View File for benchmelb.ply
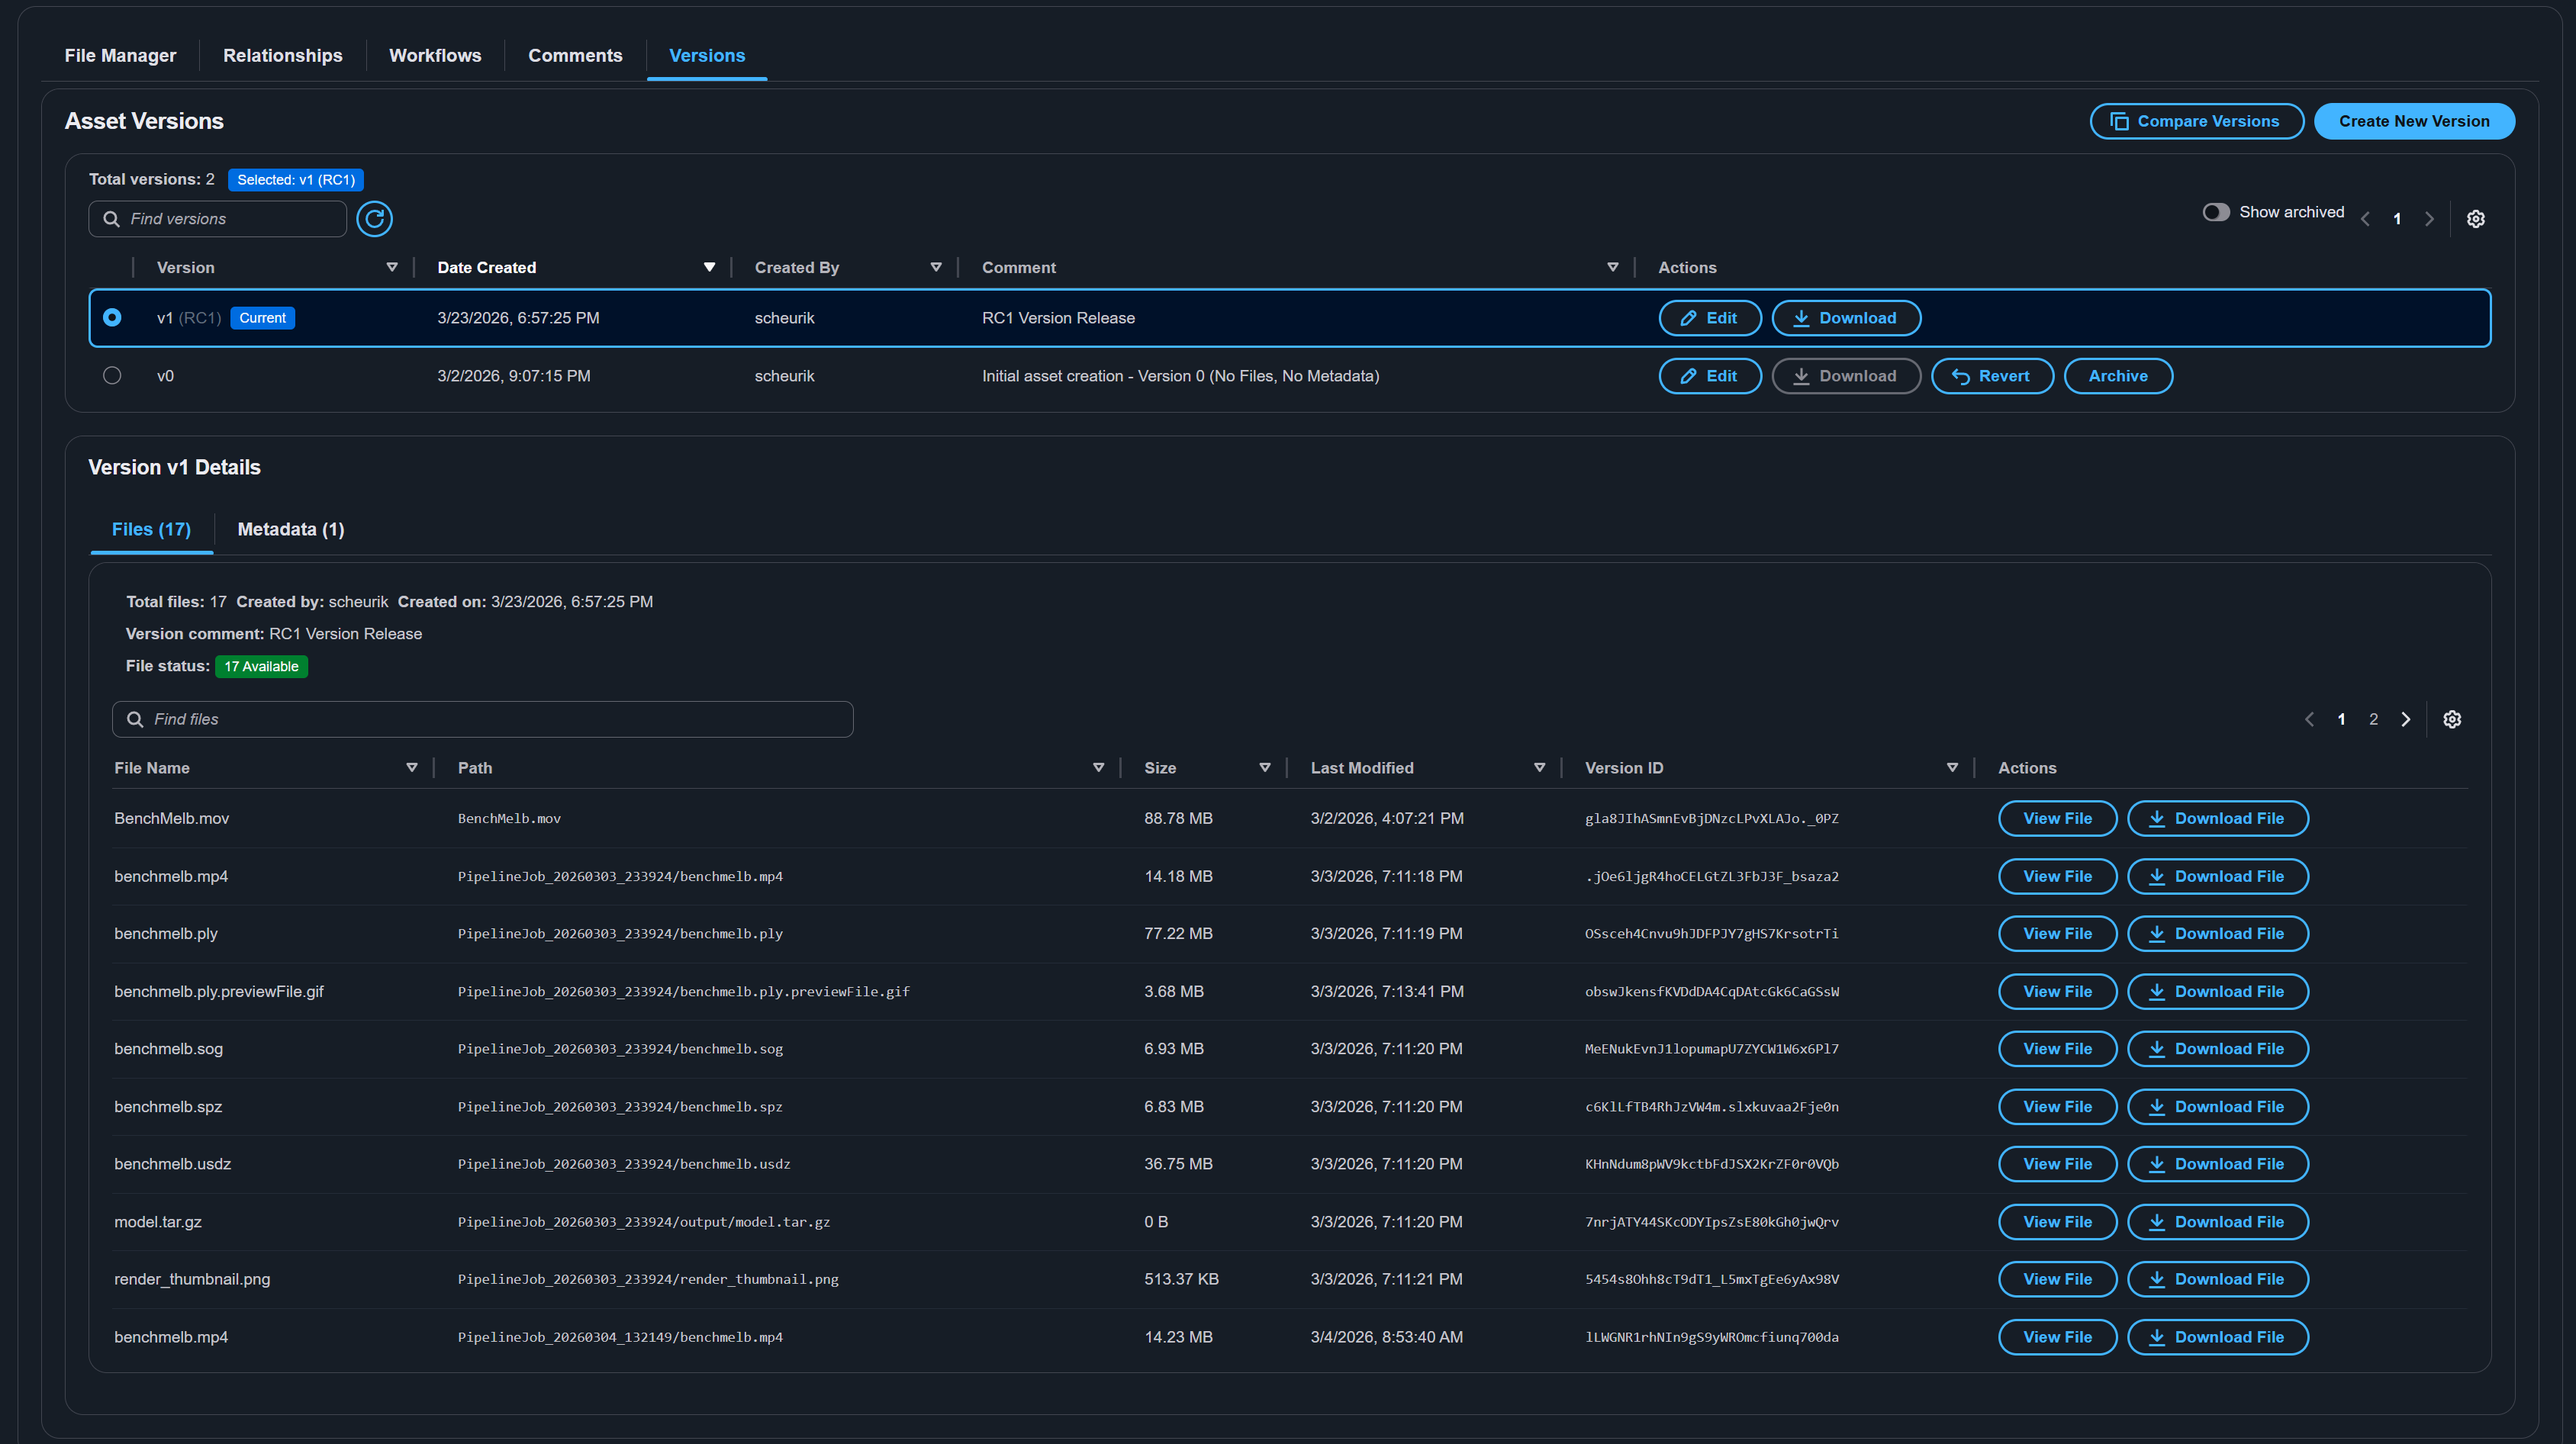2576x1444 pixels. (2057, 933)
